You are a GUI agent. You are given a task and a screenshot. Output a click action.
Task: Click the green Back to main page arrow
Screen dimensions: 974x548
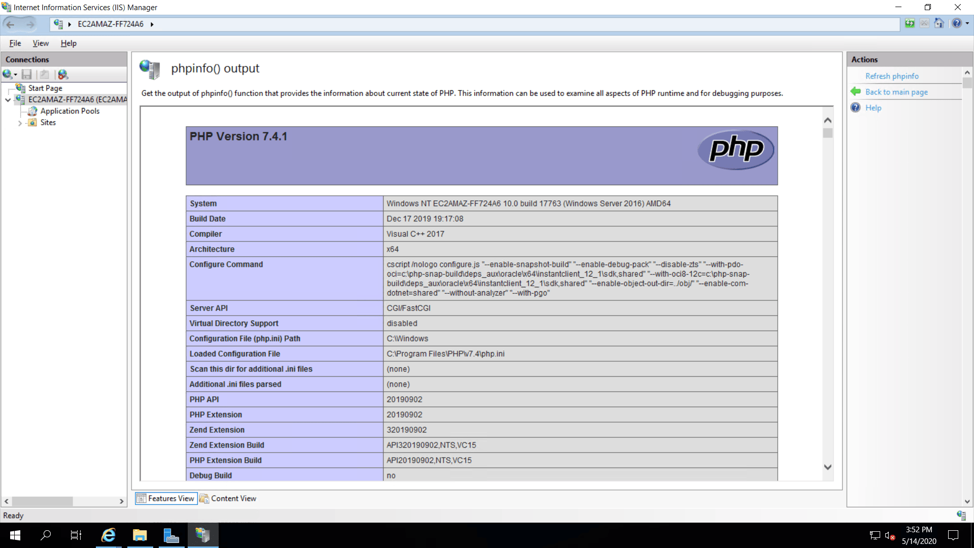coord(856,91)
